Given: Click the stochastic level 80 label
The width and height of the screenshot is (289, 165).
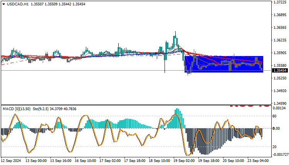Looking at the screenshot, I should [x=274, y=116].
